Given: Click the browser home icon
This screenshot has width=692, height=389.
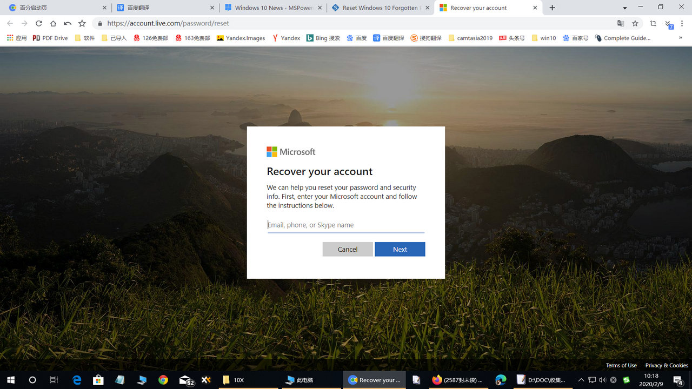Looking at the screenshot, I should coord(54,23).
